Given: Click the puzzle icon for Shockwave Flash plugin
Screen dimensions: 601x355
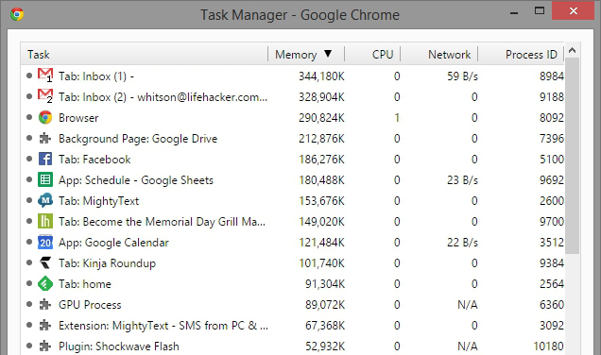Looking at the screenshot, I should [45, 347].
